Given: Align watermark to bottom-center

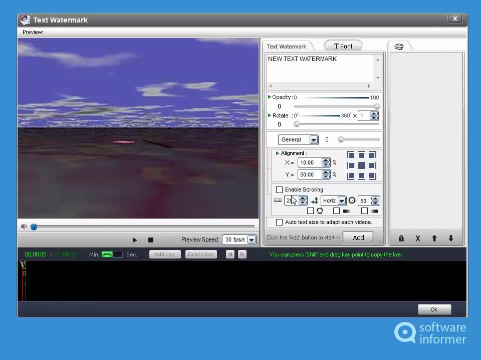Looking at the screenshot, I should [362, 176].
